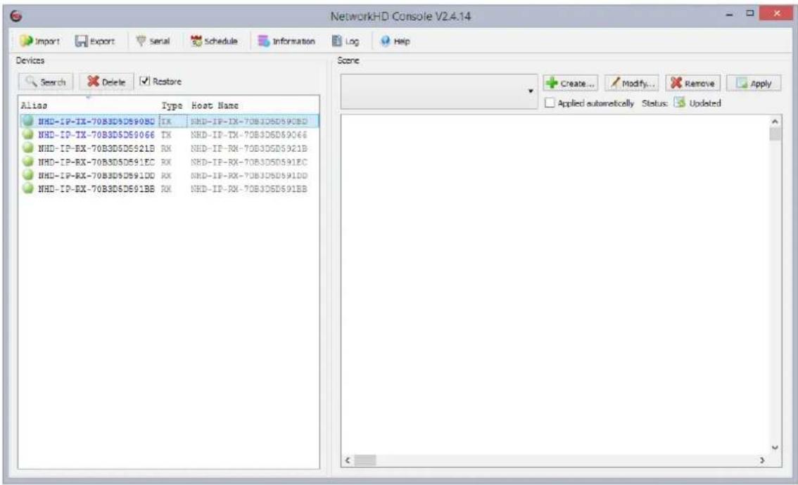Open the Log viewer
Viewport: 798px width, 485px height.
click(345, 41)
